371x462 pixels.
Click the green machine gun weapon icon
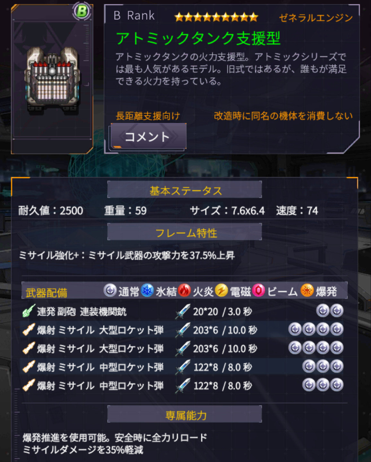tap(29, 311)
